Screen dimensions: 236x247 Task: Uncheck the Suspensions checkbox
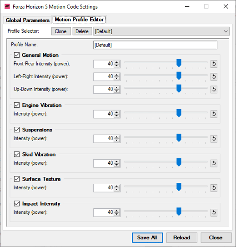(17, 130)
